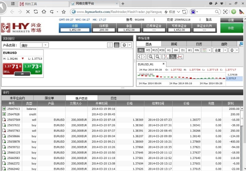The image size is (246, 171).
Task: Select the M30 timeframe
Action: pyautogui.click(x=162, y=50)
